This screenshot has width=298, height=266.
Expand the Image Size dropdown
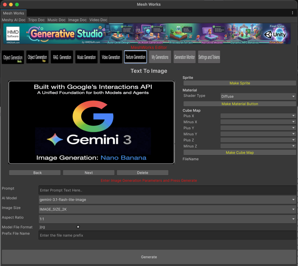tap(167, 209)
